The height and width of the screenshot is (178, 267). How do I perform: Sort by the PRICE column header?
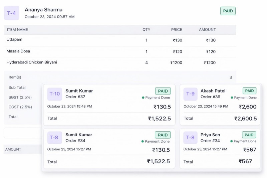(x=177, y=30)
